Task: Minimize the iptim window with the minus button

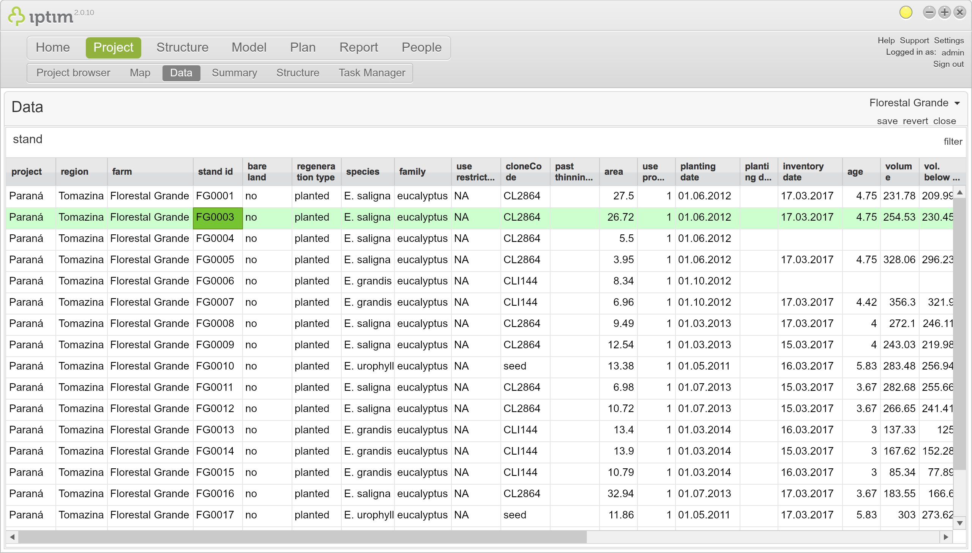Action: tap(929, 13)
